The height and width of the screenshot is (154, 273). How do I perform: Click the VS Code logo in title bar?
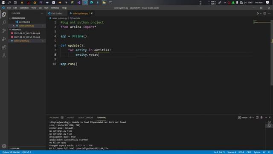(x=3, y=8)
